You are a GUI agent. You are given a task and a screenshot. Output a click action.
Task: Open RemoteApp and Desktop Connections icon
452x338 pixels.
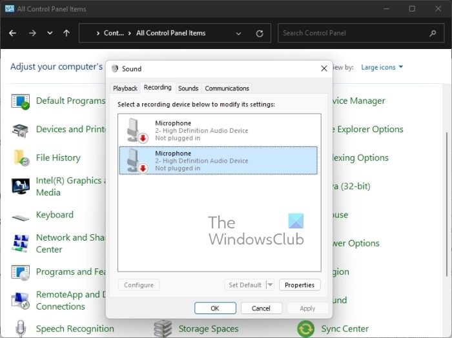point(21,301)
